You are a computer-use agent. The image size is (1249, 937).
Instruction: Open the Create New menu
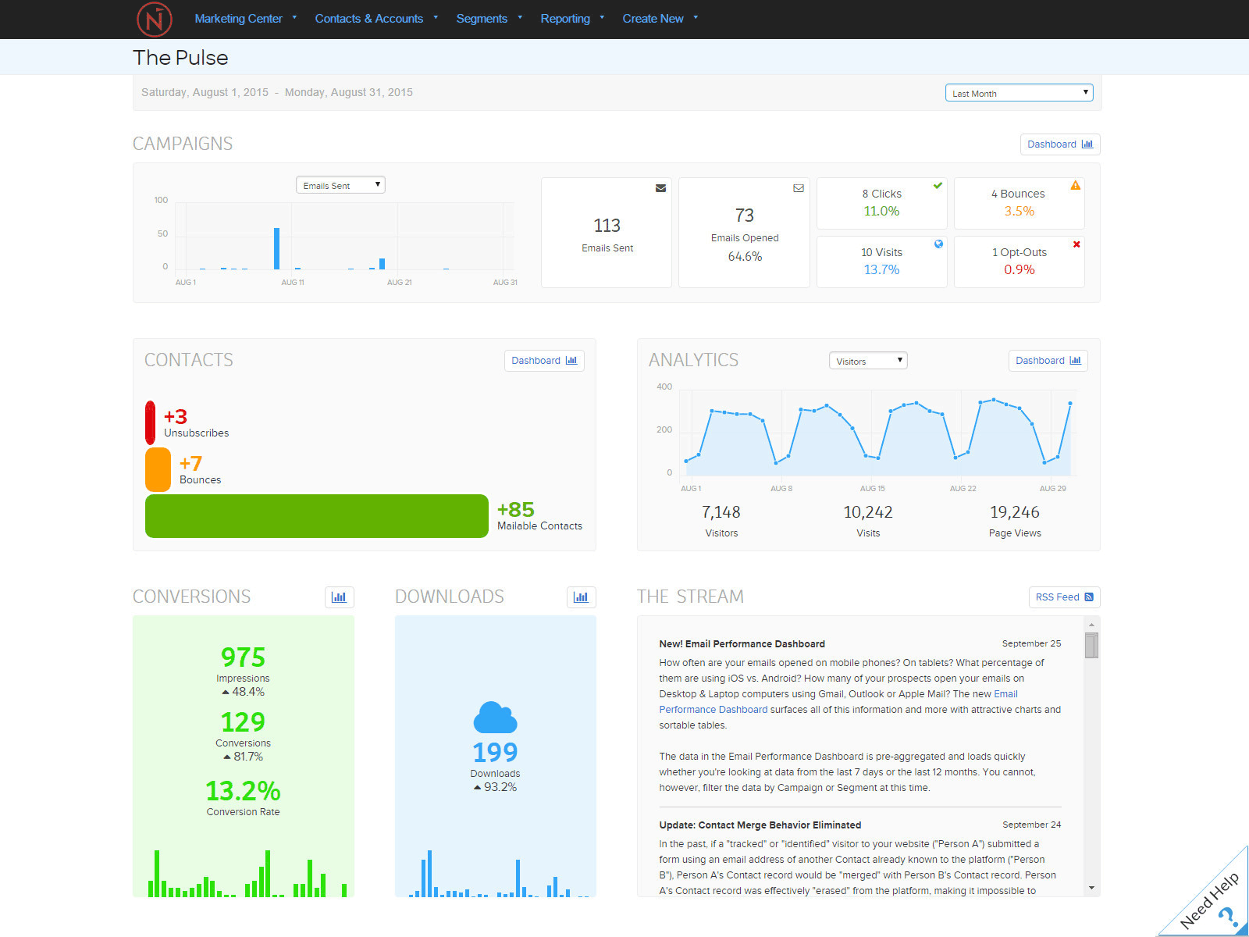(660, 19)
